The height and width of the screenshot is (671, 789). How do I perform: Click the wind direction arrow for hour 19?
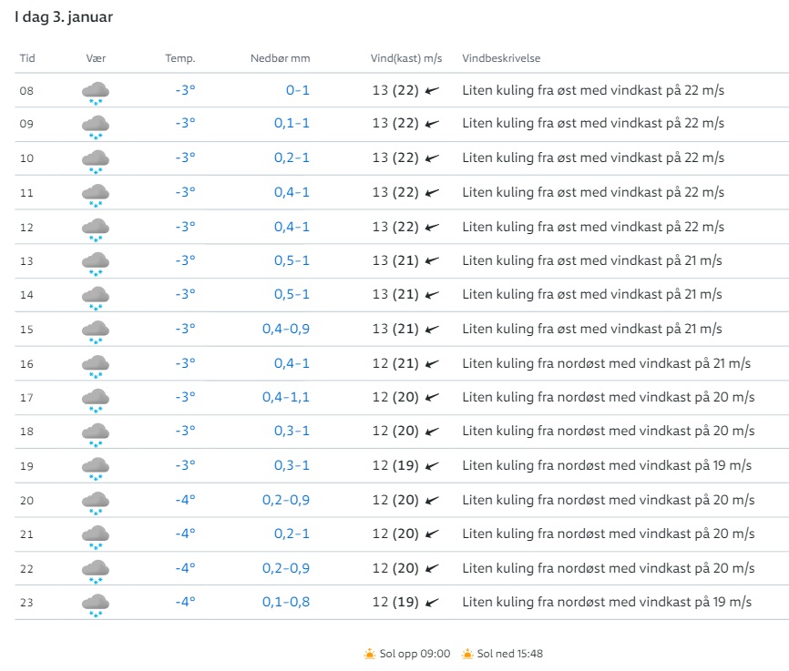(x=432, y=465)
